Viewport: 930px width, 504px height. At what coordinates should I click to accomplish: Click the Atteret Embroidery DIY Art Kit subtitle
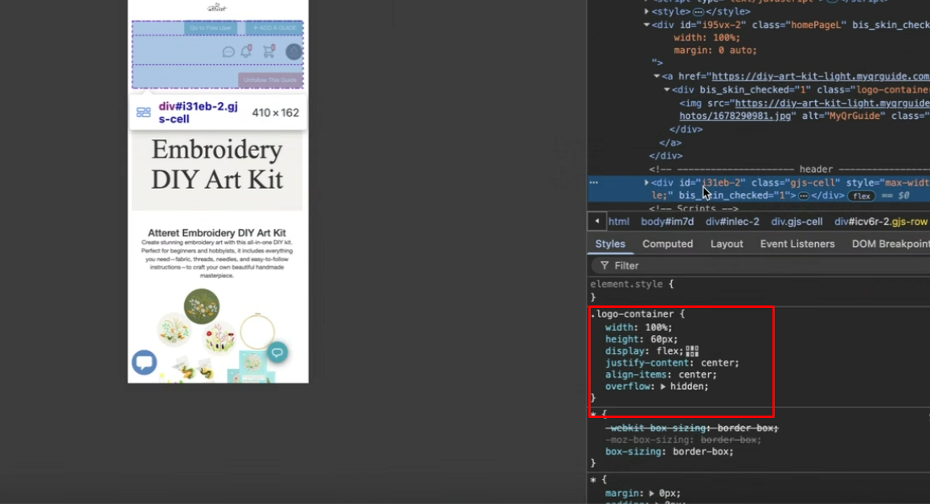[x=216, y=233]
